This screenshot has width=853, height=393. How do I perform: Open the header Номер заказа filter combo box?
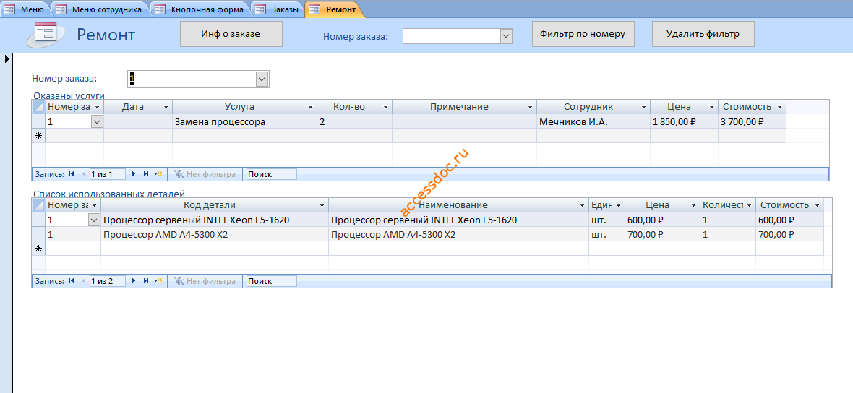pyautogui.click(x=506, y=36)
